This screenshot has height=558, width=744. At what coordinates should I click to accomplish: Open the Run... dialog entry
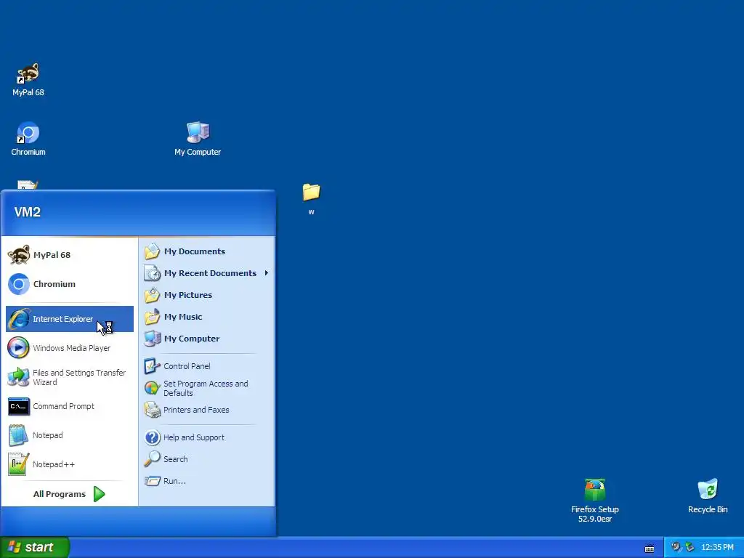coord(207,481)
